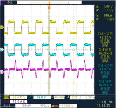Click the record view bar at top
This screenshot has width=116, height=108.
[49, 2]
